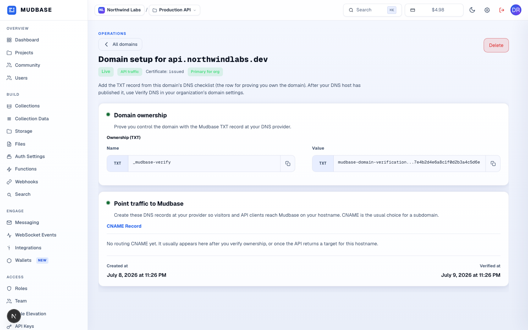This screenshot has width=528, height=330.
Task: Click the Domain ownership heading
Action: point(140,115)
